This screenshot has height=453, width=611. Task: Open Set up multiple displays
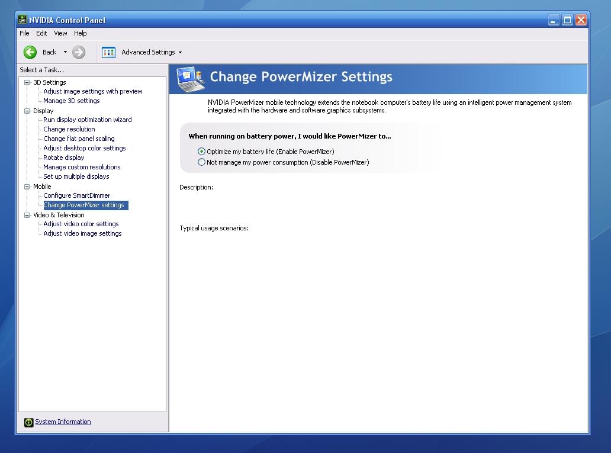[76, 176]
